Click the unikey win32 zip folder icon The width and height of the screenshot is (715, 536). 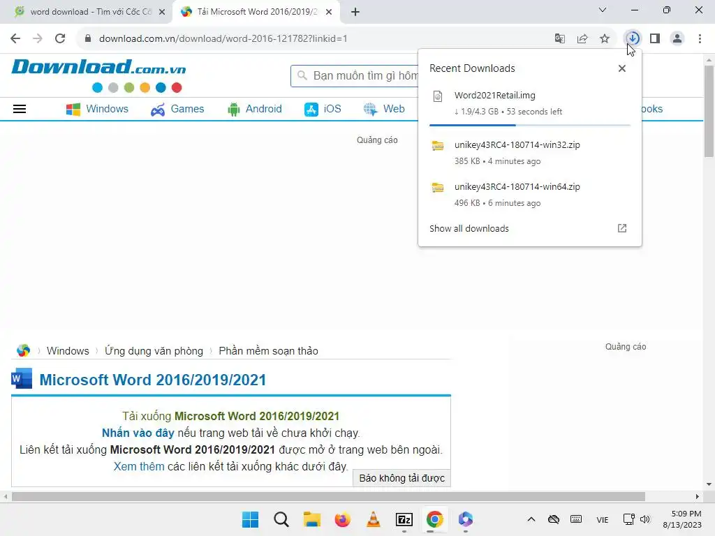[x=438, y=145]
